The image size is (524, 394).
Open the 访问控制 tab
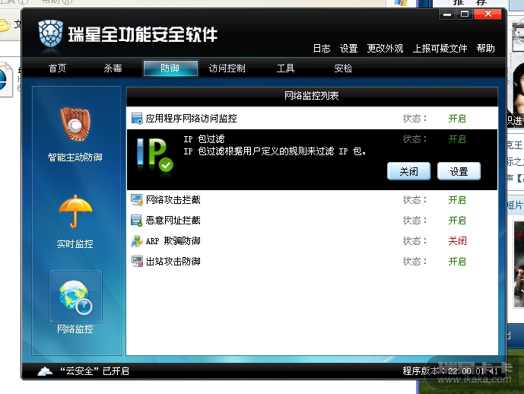pyautogui.click(x=227, y=68)
